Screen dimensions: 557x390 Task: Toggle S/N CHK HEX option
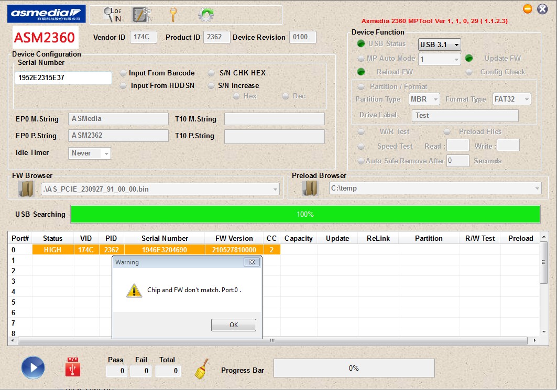click(x=211, y=73)
